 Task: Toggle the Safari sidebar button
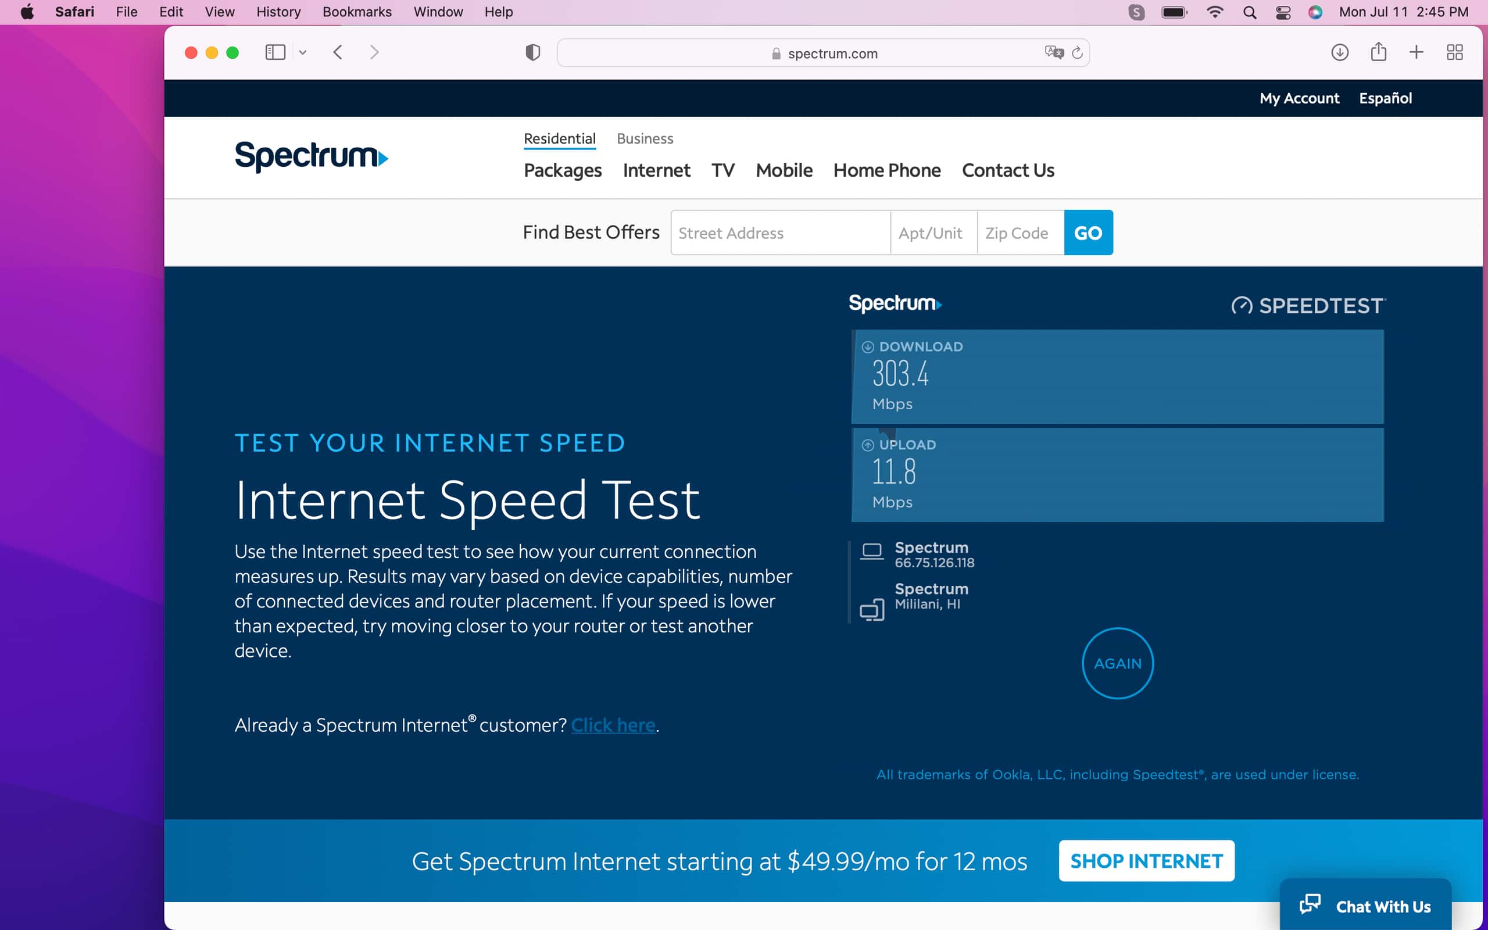[x=275, y=52]
